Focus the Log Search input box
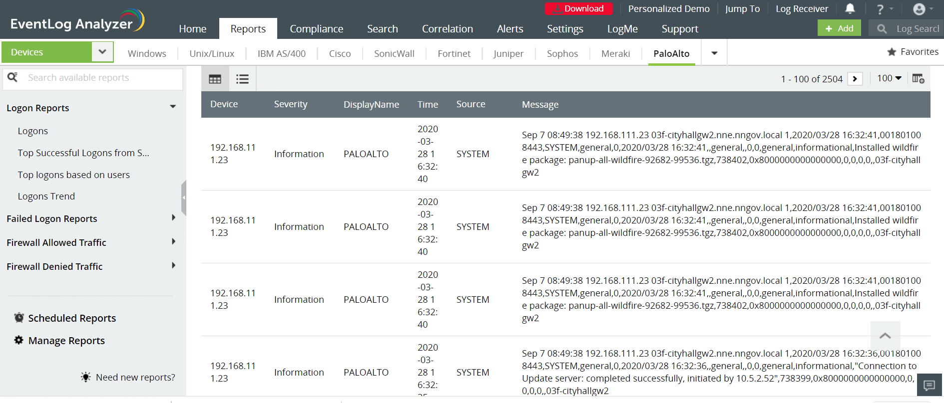 (x=918, y=29)
